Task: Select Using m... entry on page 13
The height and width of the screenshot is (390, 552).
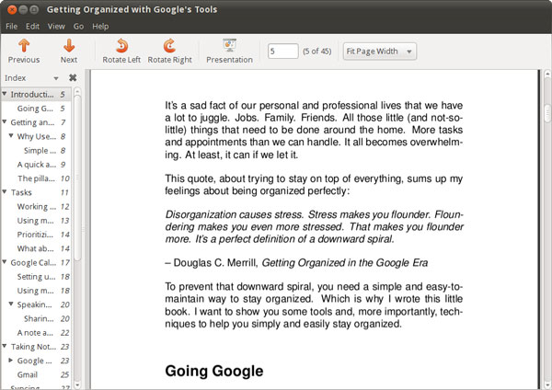Action: pyautogui.click(x=36, y=221)
